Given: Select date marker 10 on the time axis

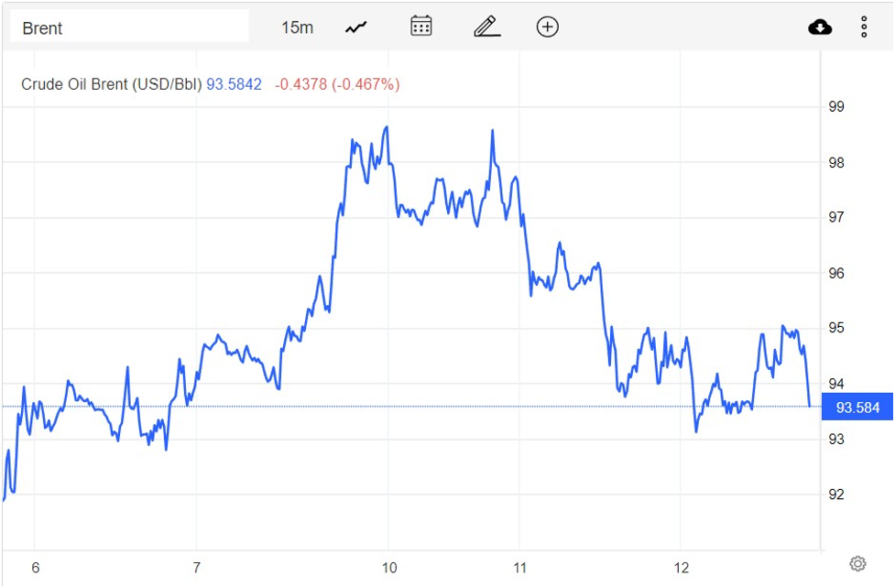Looking at the screenshot, I should (x=389, y=568).
